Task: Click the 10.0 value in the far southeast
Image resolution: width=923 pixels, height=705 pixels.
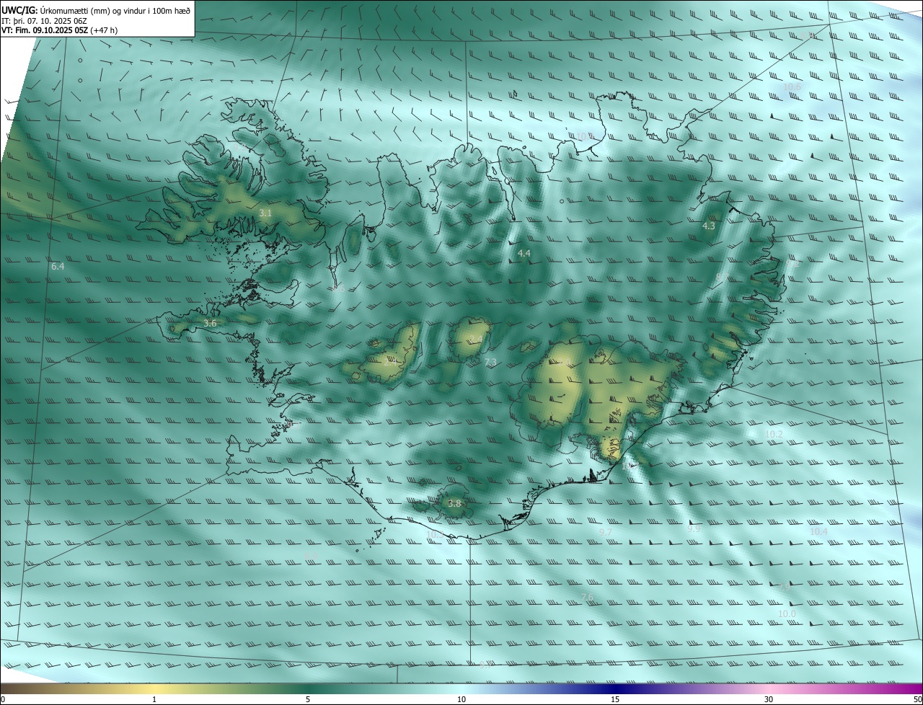Action: click(x=787, y=613)
